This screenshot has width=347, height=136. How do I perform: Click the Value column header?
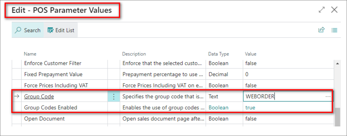[x=250, y=54]
